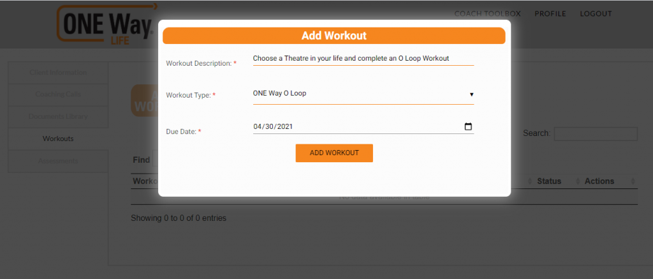
Task: Open the Assessments sidebar tab
Action: (58, 161)
